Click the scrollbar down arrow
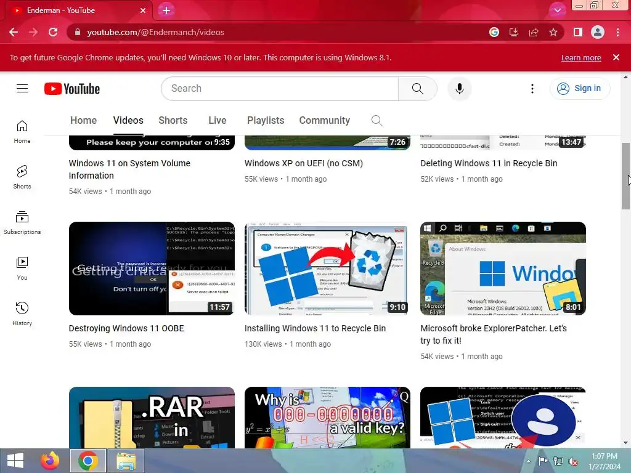The width and height of the screenshot is (631, 473). tap(625, 443)
